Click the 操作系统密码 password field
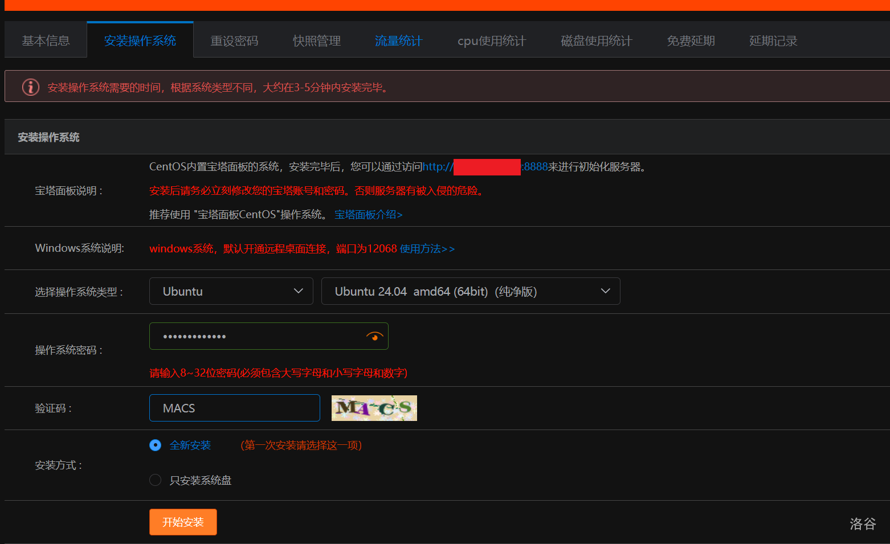This screenshot has width=890, height=544. point(256,337)
